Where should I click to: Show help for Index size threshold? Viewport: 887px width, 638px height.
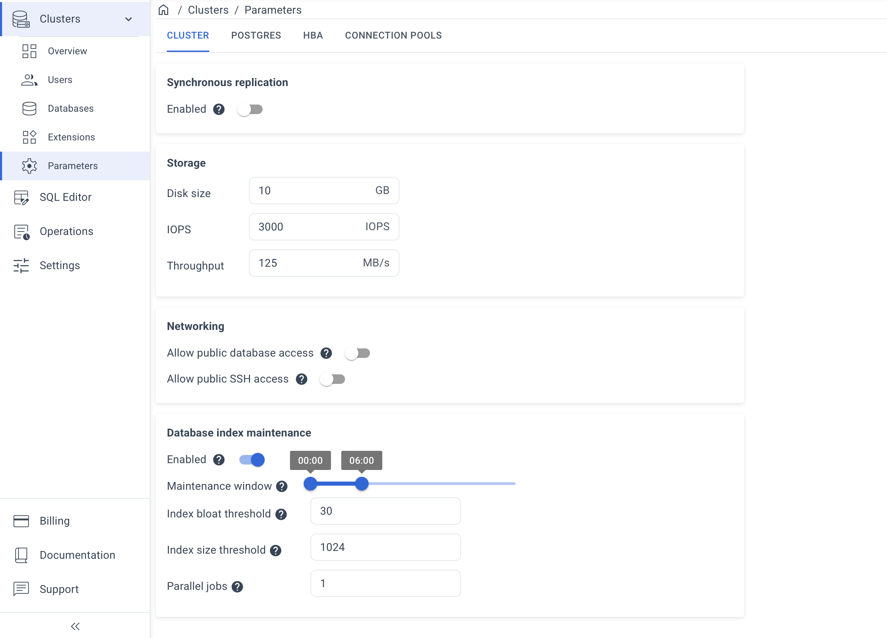276,551
